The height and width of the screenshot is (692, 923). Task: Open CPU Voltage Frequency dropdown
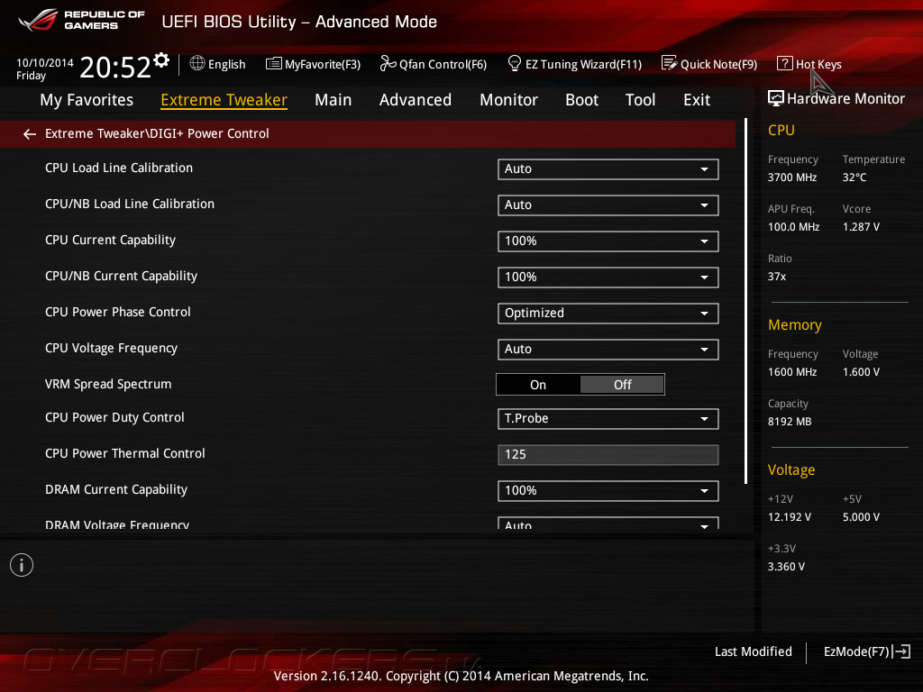tap(608, 350)
